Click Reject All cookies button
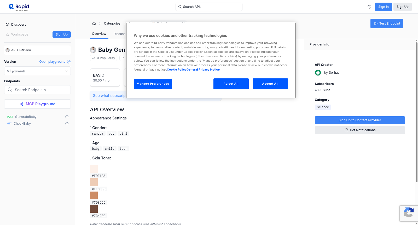The image size is (418, 225). click(x=231, y=84)
